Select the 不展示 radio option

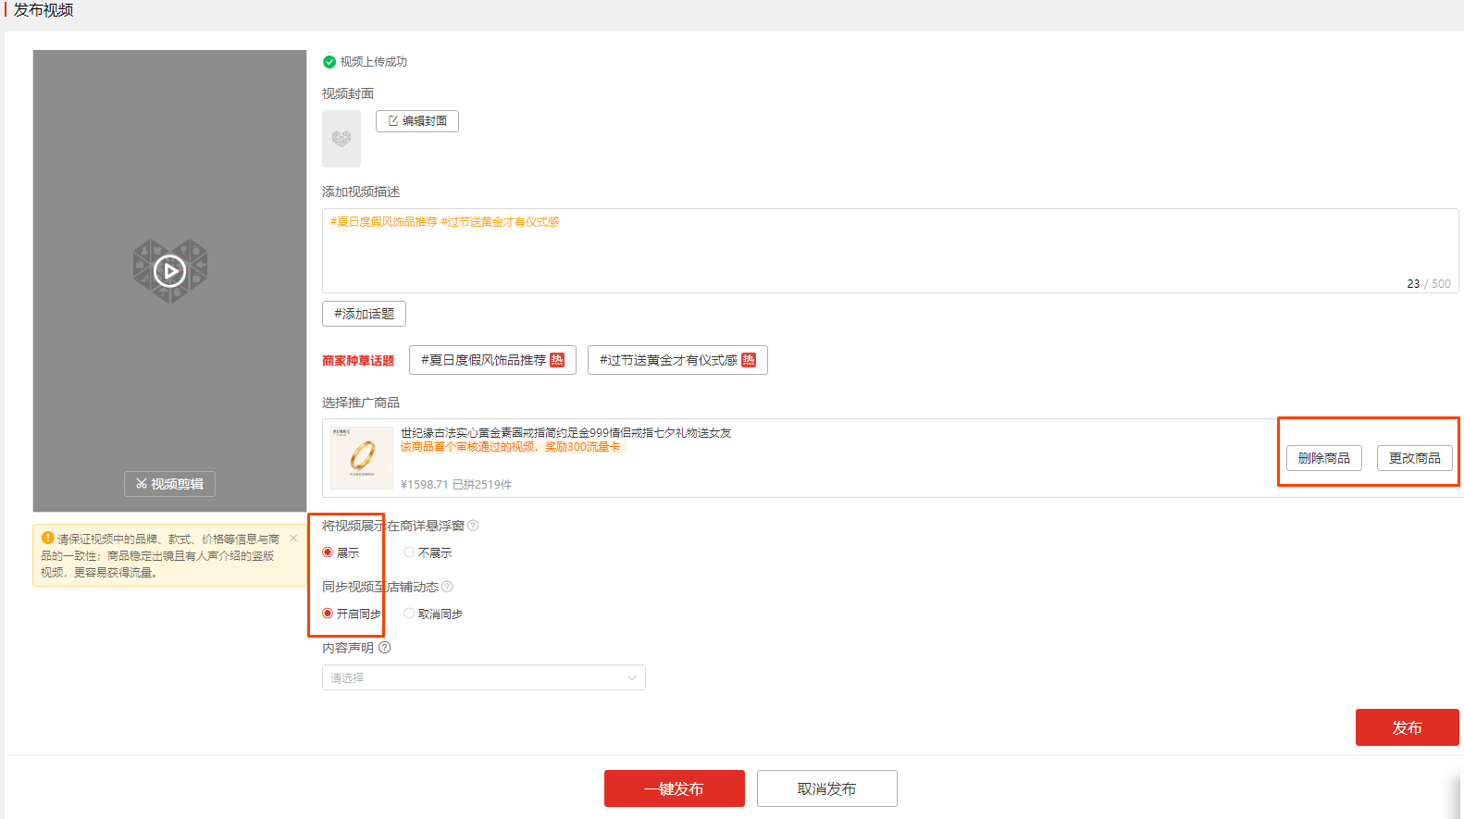coord(409,552)
